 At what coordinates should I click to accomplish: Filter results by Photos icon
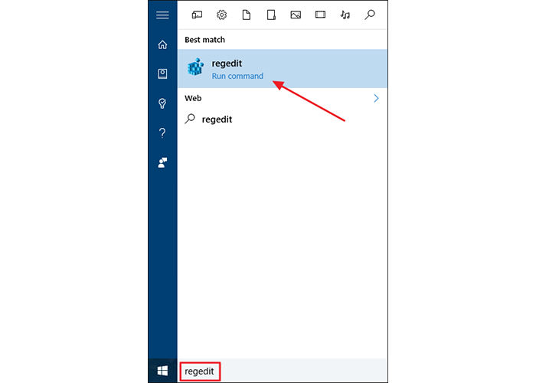pyautogui.click(x=296, y=15)
